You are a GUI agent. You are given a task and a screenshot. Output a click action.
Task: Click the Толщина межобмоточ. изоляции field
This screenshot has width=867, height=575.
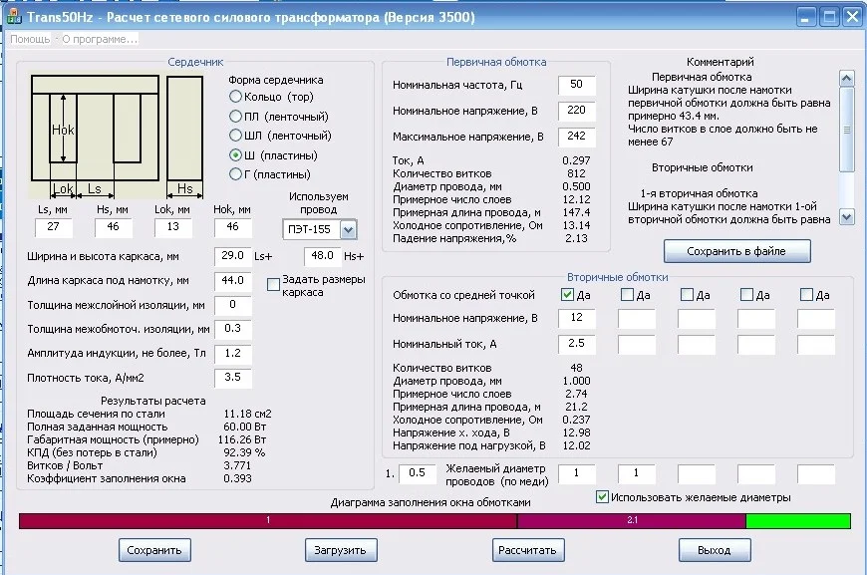pos(233,329)
